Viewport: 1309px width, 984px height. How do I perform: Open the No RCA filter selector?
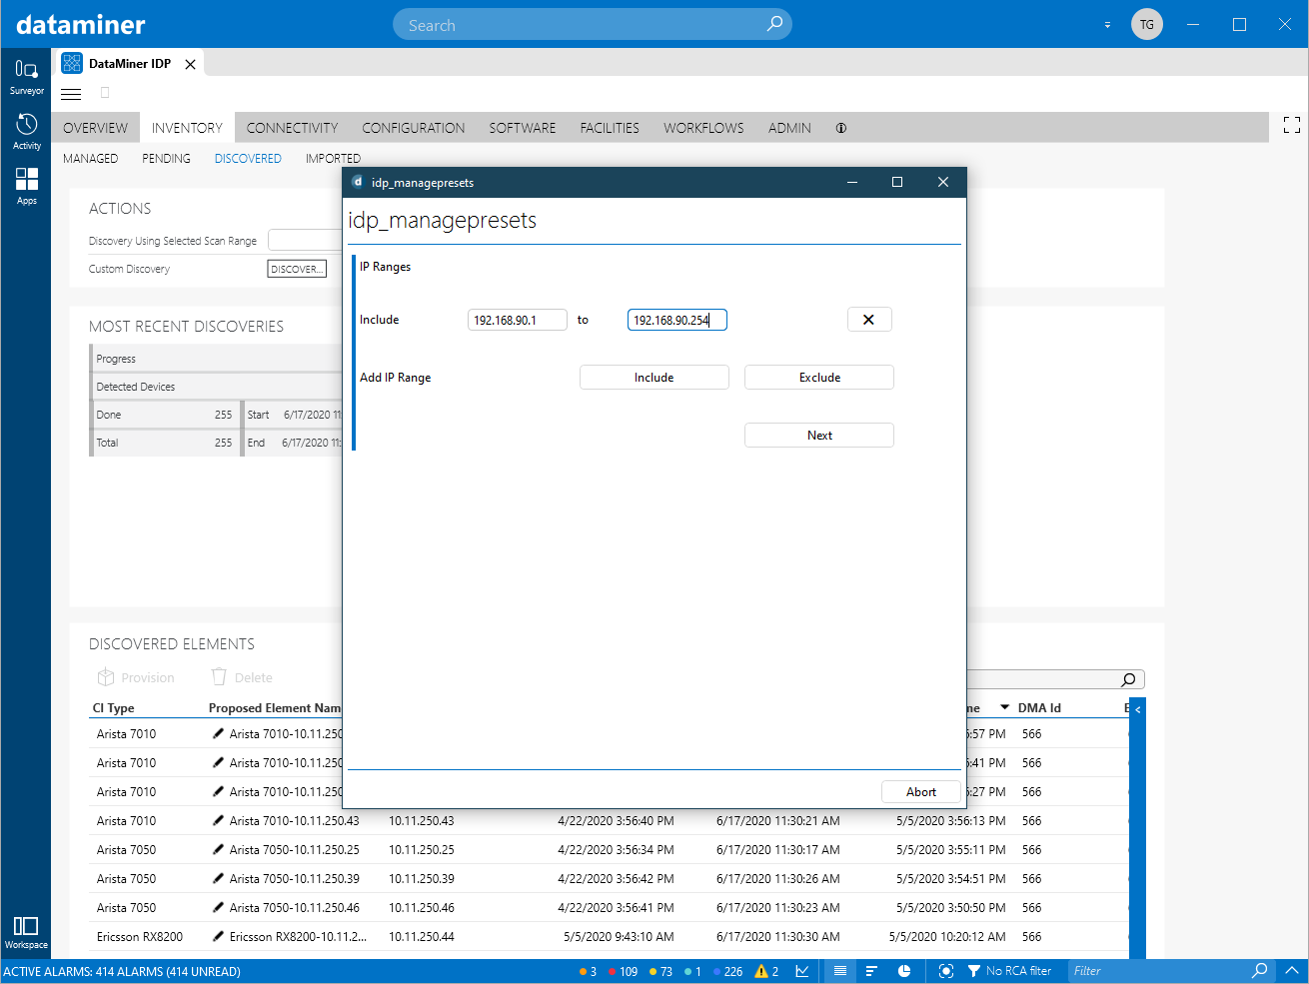click(1009, 971)
